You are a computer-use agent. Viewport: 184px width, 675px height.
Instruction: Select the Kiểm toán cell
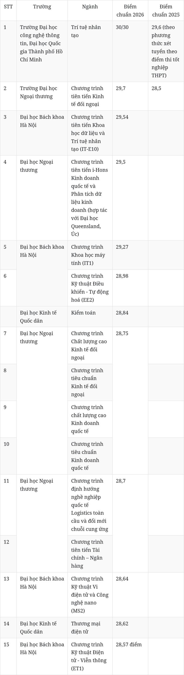coord(90,316)
